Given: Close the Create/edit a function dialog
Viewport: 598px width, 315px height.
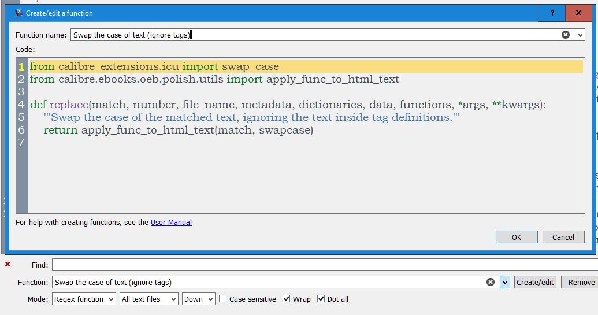Looking at the screenshot, I should [x=578, y=13].
